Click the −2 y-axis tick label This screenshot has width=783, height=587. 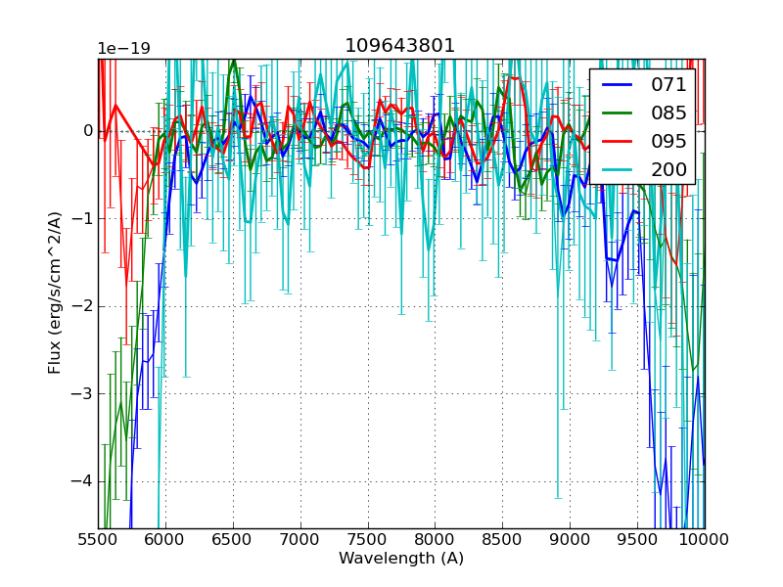(82, 306)
